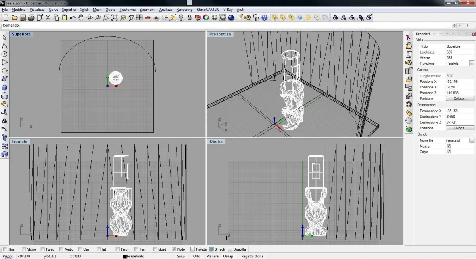Open a file with the folder icon
This screenshot has height=259, width=476.
pos(14,17)
